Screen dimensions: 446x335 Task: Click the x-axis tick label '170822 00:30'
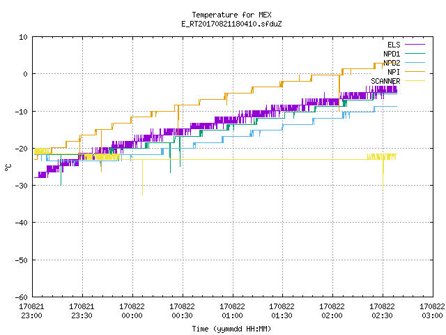[x=182, y=311]
